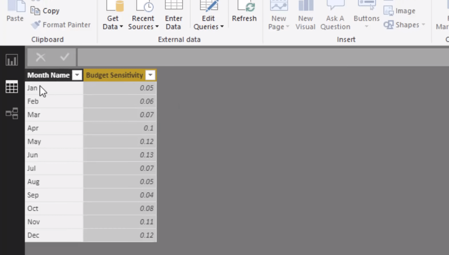The height and width of the screenshot is (255, 449).
Task: Select the 0.13 value for Jun
Action: pos(120,155)
